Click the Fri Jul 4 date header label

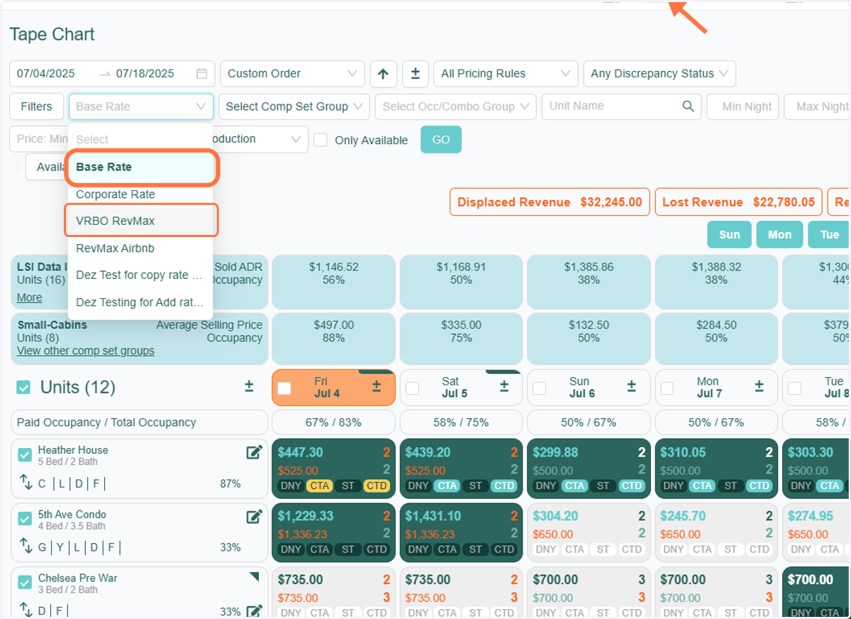point(327,388)
